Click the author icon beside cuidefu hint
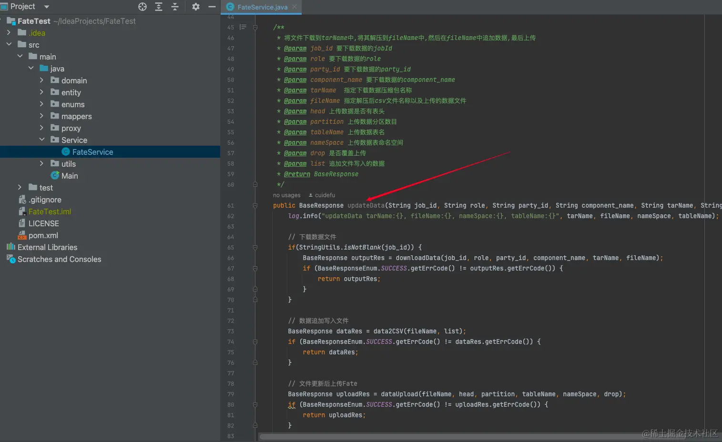722x442 pixels. [x=311, y=195]
